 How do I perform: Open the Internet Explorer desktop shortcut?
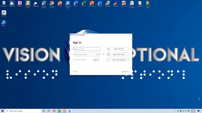[44, 4]
